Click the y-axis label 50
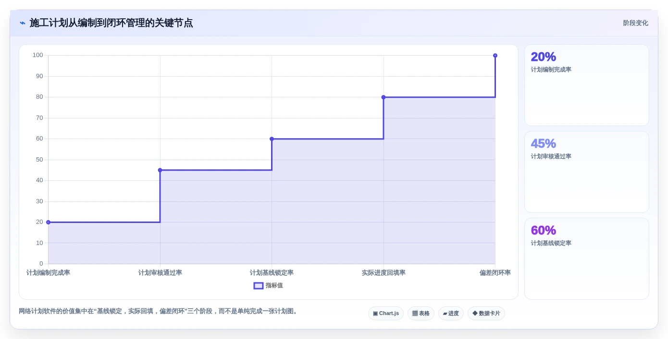Viewport: 668px width, 339px height. point(39,160)
